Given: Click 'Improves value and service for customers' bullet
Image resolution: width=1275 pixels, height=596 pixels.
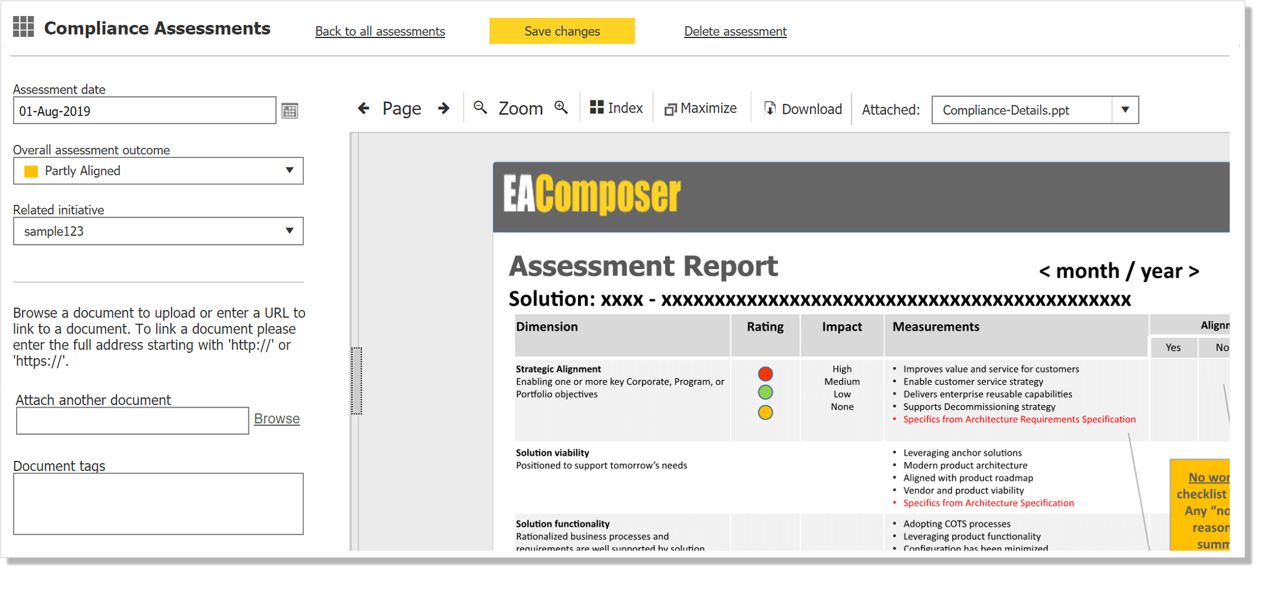Looking at the screenshot, I should click(991, 369).
